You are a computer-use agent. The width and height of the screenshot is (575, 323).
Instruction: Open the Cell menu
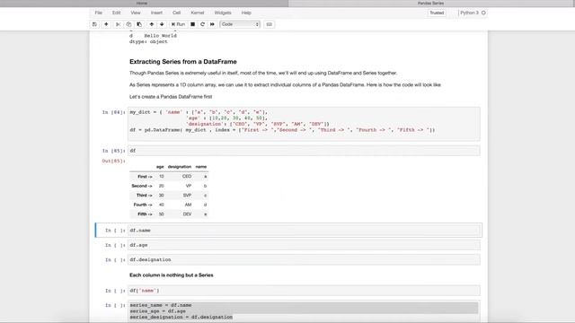(176, 13)
